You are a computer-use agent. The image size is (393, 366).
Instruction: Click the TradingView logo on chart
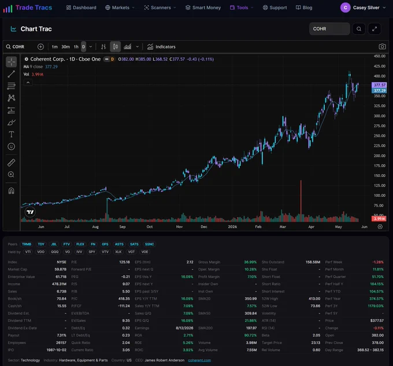tap(30, 212)
